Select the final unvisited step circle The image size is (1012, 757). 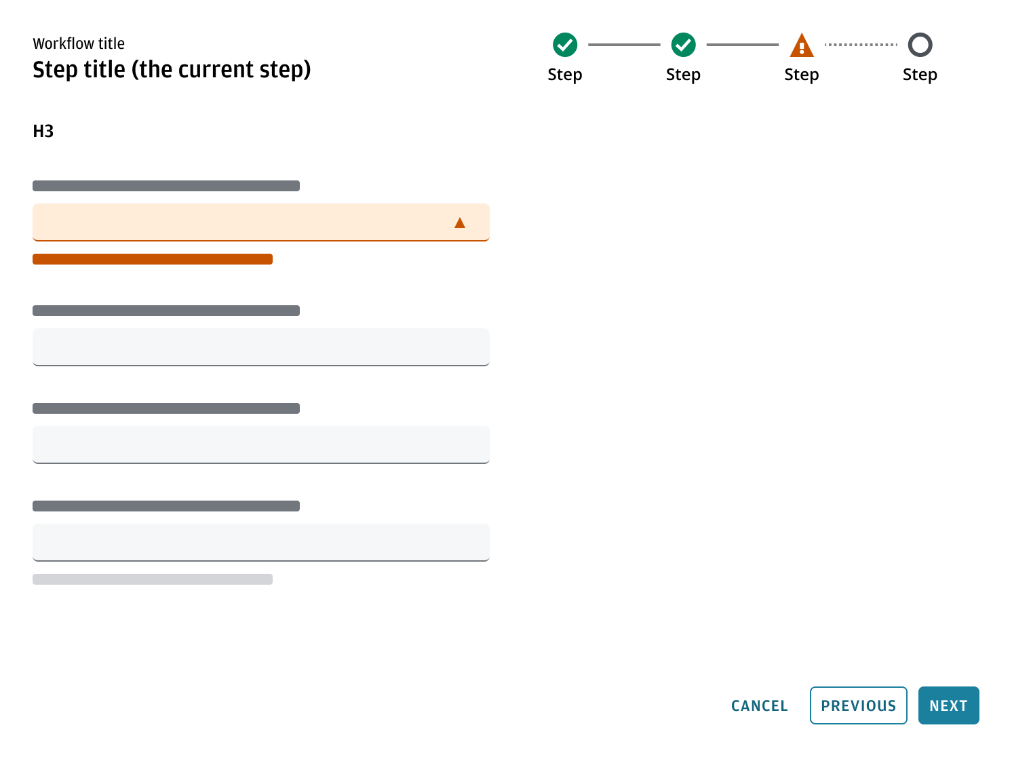[920, 45]
